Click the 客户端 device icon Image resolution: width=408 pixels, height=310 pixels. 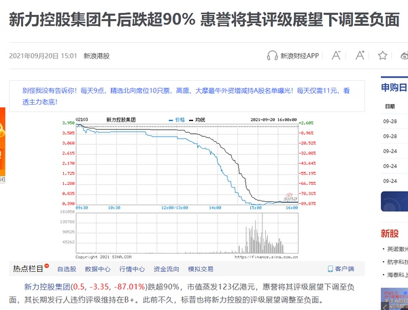[x=330, y=269]
